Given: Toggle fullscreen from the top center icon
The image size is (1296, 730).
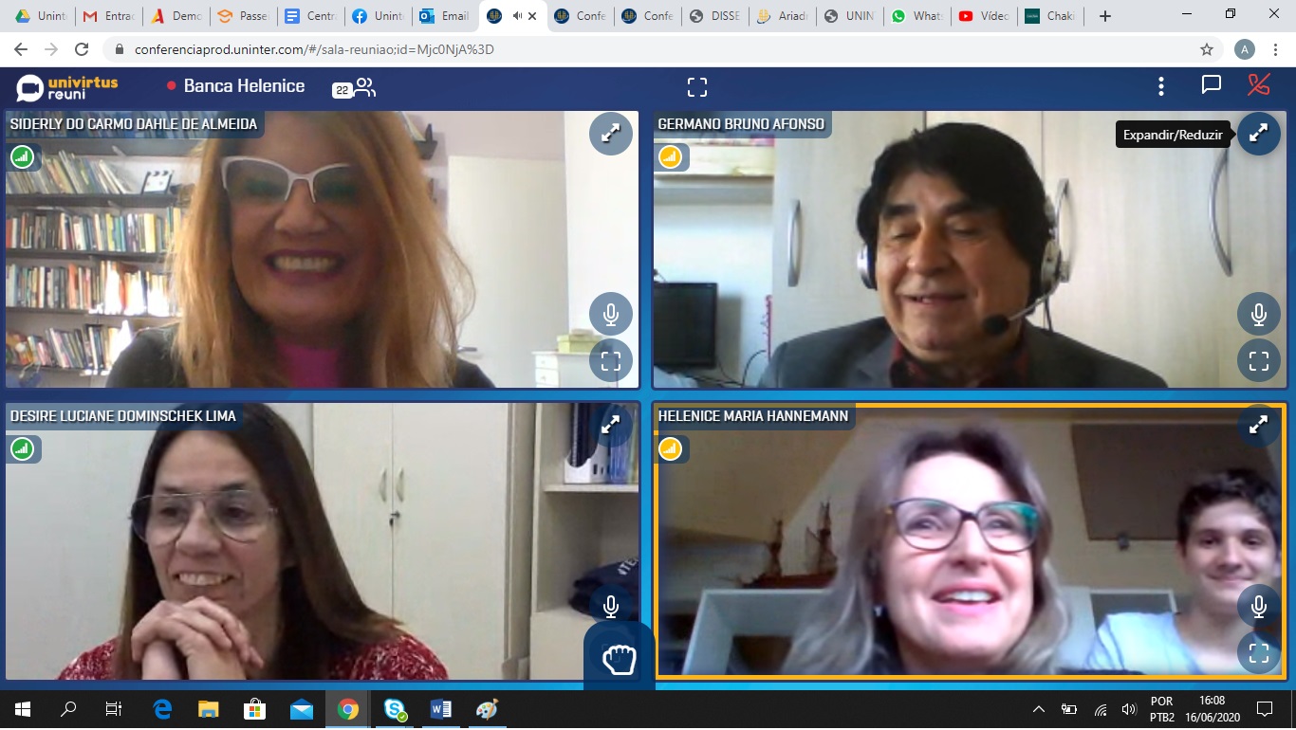Looking at the screenshot, I should coord(697,87).
